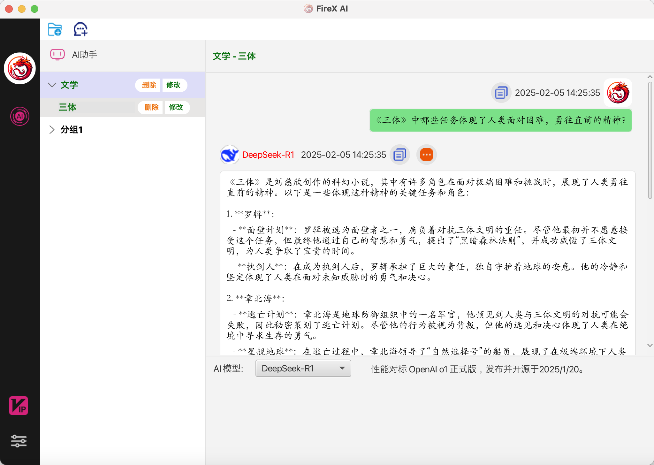This screenshot has width=654, height=465.
Task: Click the red DeepSeek-R1 model name
Action: 268,155
